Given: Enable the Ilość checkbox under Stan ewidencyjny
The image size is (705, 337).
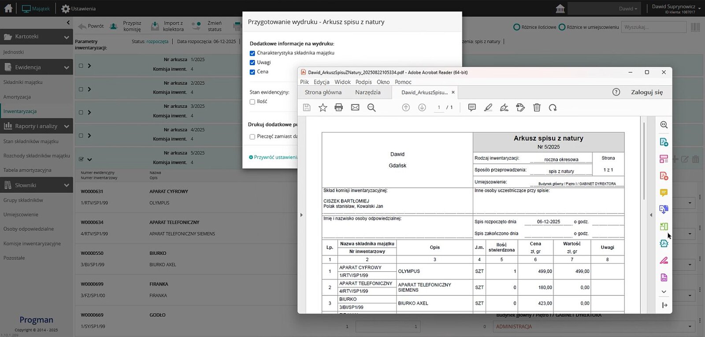Looking at the screenshot, I should [252, 102].
